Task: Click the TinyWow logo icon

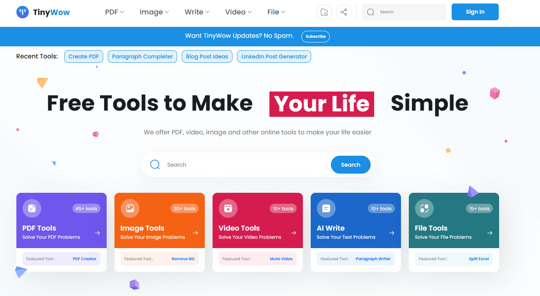Action: coord(23,12)
